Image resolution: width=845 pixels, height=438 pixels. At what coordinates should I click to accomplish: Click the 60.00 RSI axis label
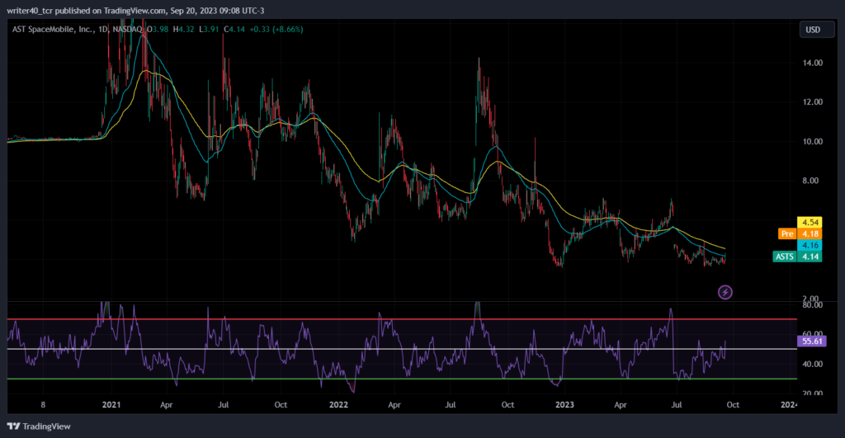[812, 334]
